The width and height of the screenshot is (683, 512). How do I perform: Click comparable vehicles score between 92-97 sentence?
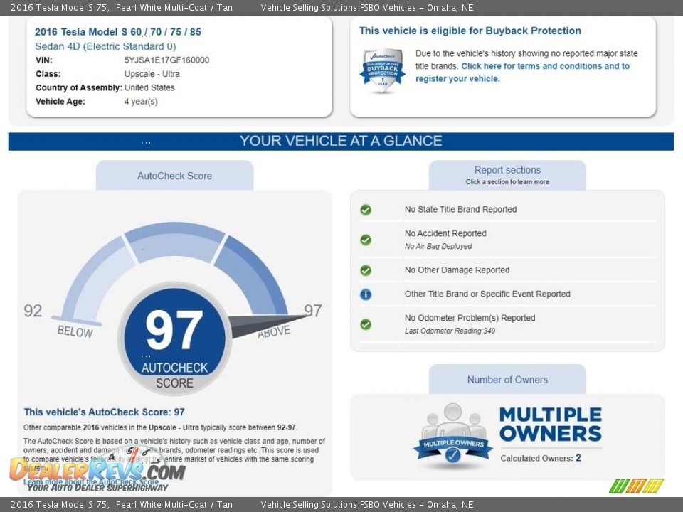tap(161, 427)
